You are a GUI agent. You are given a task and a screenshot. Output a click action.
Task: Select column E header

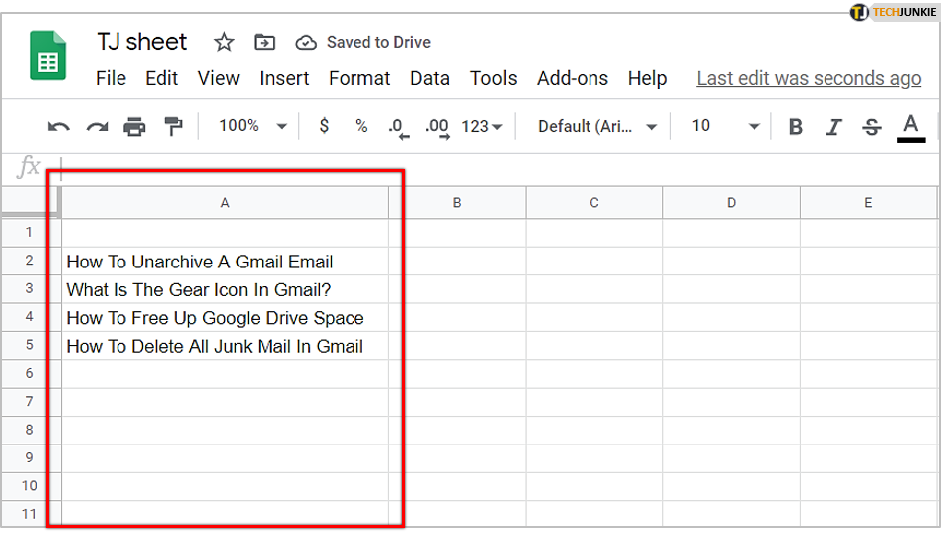coord(868,203)
